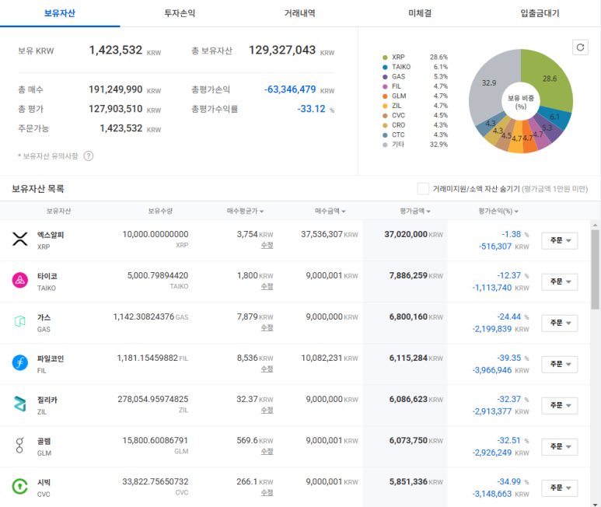
Task: Click the 기타 gray legend dot
Action: pyautogui.click(x=385, y=145)
